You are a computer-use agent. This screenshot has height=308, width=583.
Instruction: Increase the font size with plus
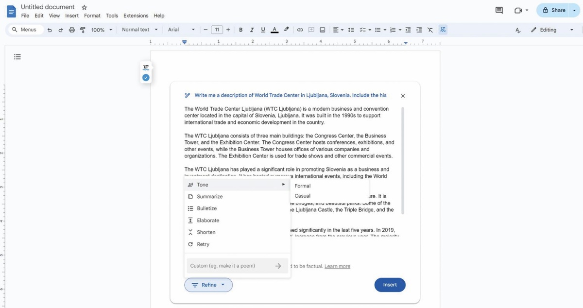pos(228,30)
